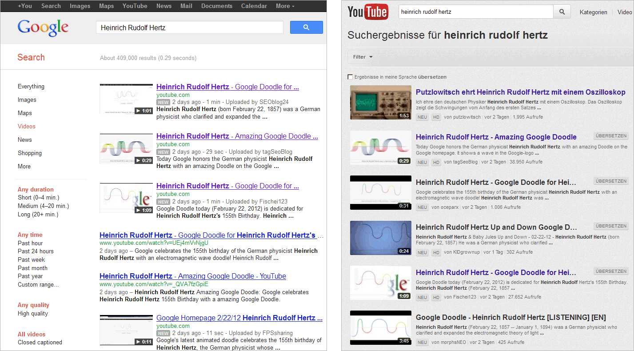634x351 pixels.
Task: Open 'Amazing Google Doodle - YouTube' Google result
Action: 193,276
